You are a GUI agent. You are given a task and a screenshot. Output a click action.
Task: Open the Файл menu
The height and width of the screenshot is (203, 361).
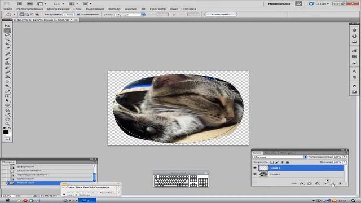coord(8,9)
